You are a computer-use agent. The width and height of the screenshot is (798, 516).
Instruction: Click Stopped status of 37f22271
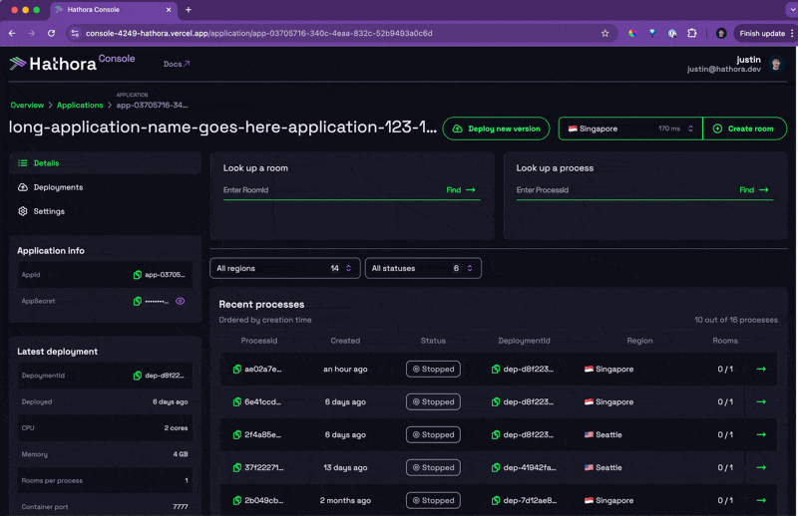pyautogui.click(x=433, y=468)
